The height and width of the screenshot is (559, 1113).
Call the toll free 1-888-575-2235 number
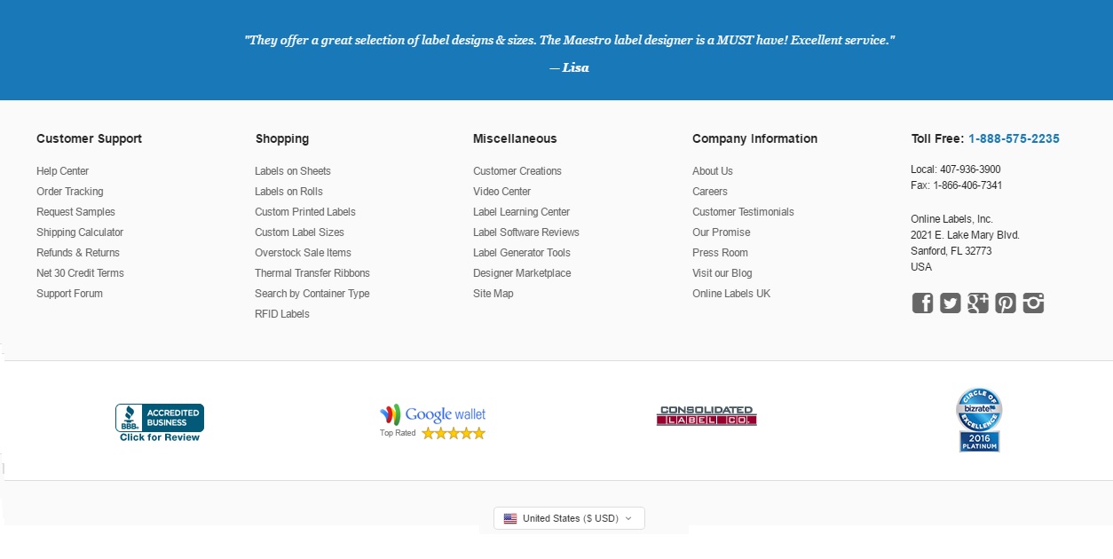coord(1014,138)
